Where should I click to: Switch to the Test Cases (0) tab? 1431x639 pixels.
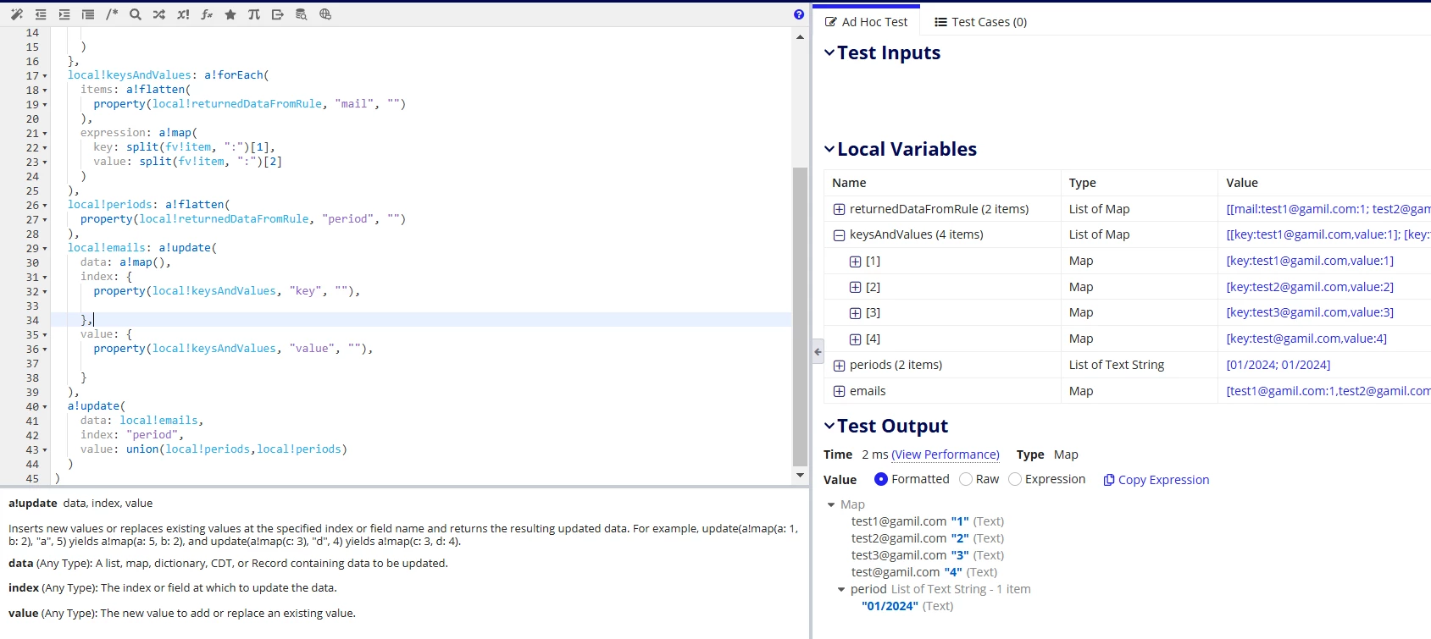pos(980,22)
